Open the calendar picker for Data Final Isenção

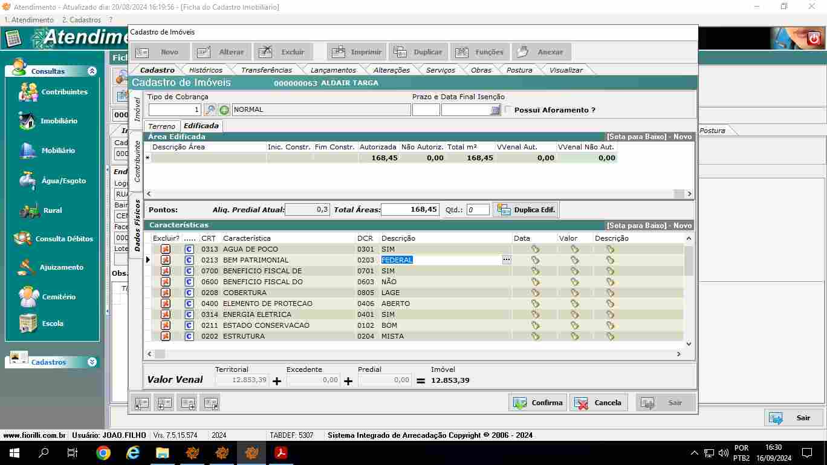[495, 110]
